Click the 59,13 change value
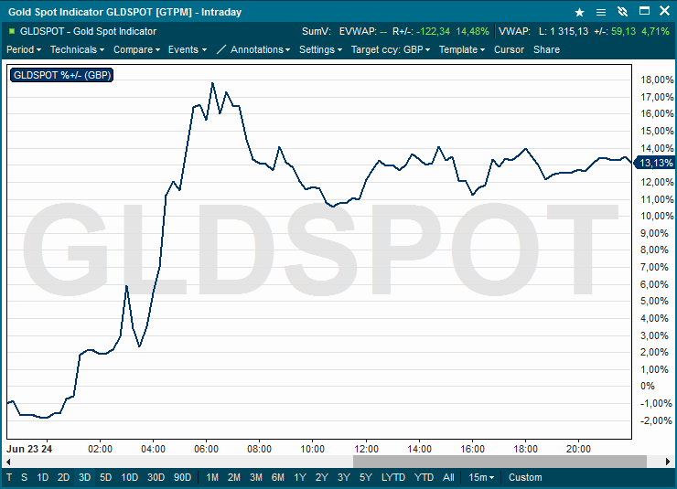 [623, 31]
